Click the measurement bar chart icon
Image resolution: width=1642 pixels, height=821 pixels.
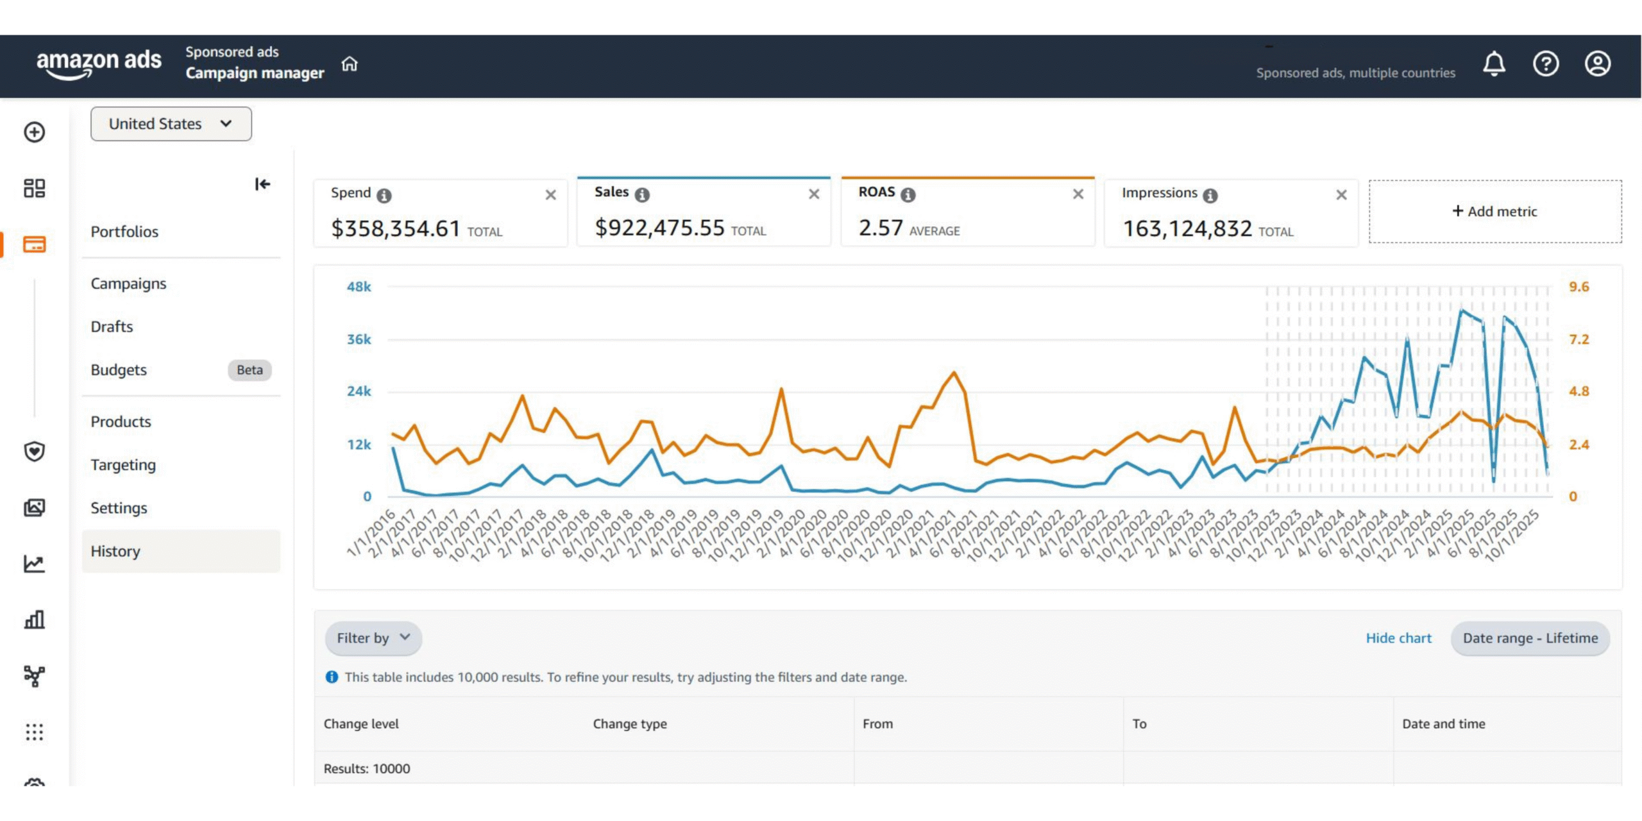pyautogui.click(x=35, y=620)
